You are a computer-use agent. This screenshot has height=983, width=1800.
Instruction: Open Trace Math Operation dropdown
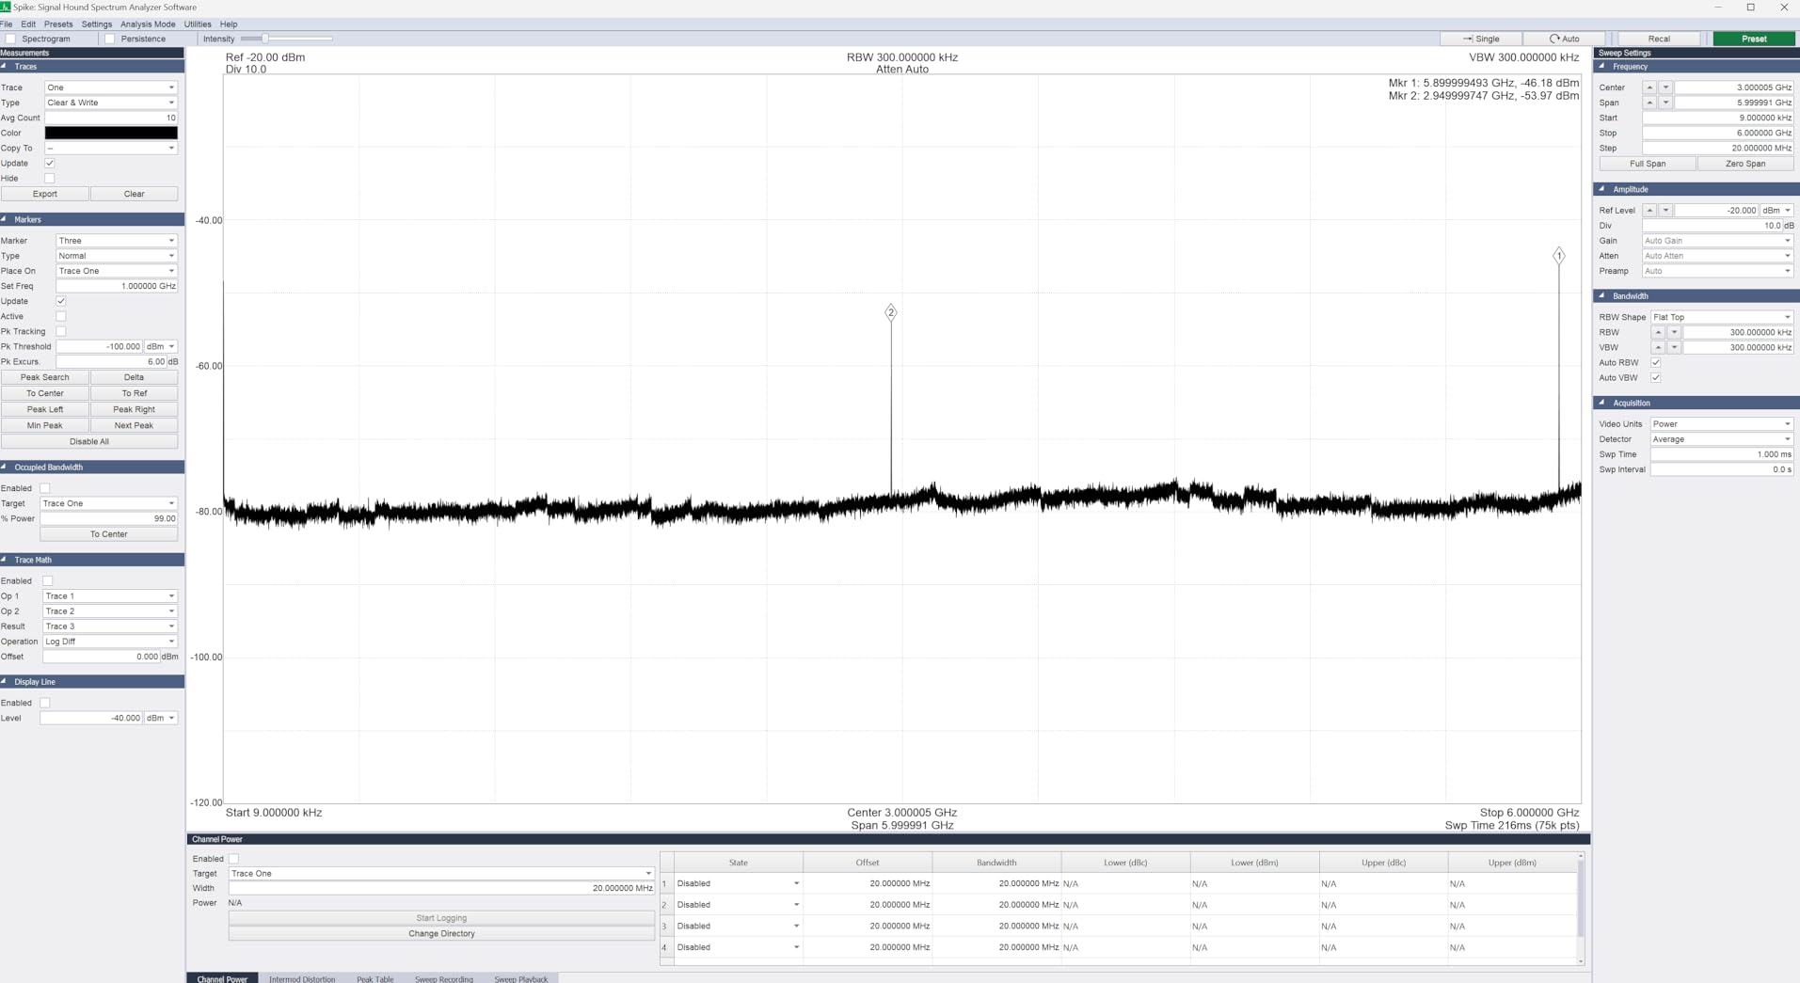click(x=110, y=642)
